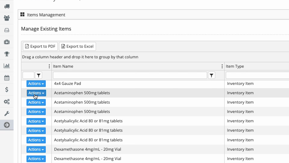
Task: Click the filter funnel in the Actions column
Action: click(x=39, y=75)
